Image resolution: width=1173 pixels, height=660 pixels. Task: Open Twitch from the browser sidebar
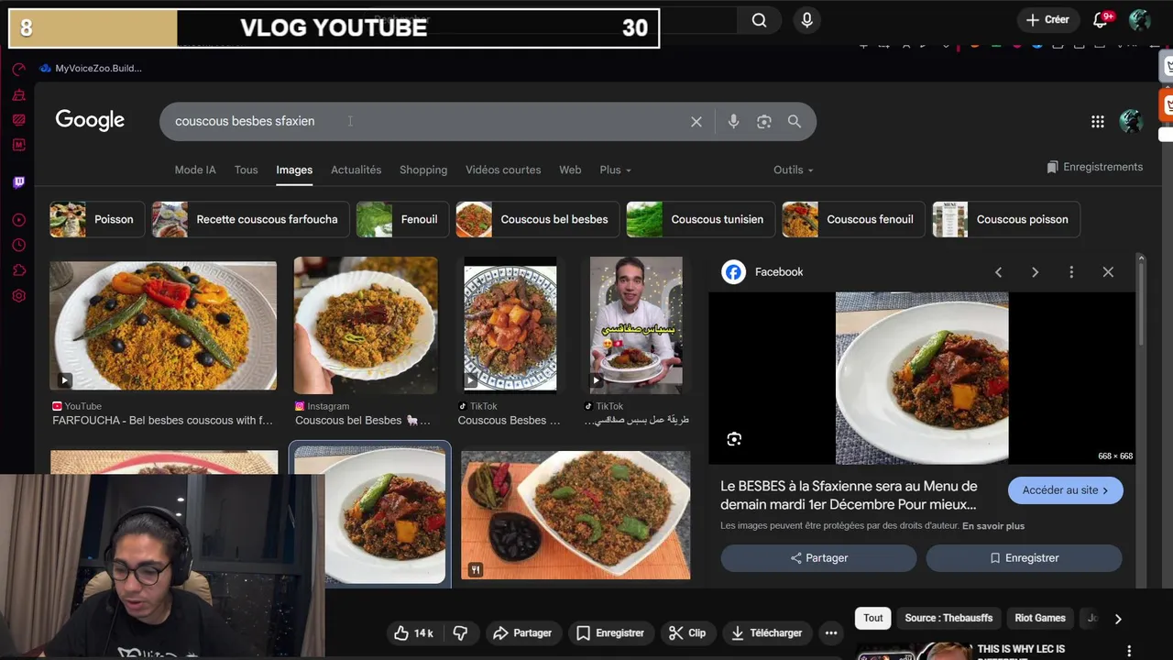(x=18, y=182)
